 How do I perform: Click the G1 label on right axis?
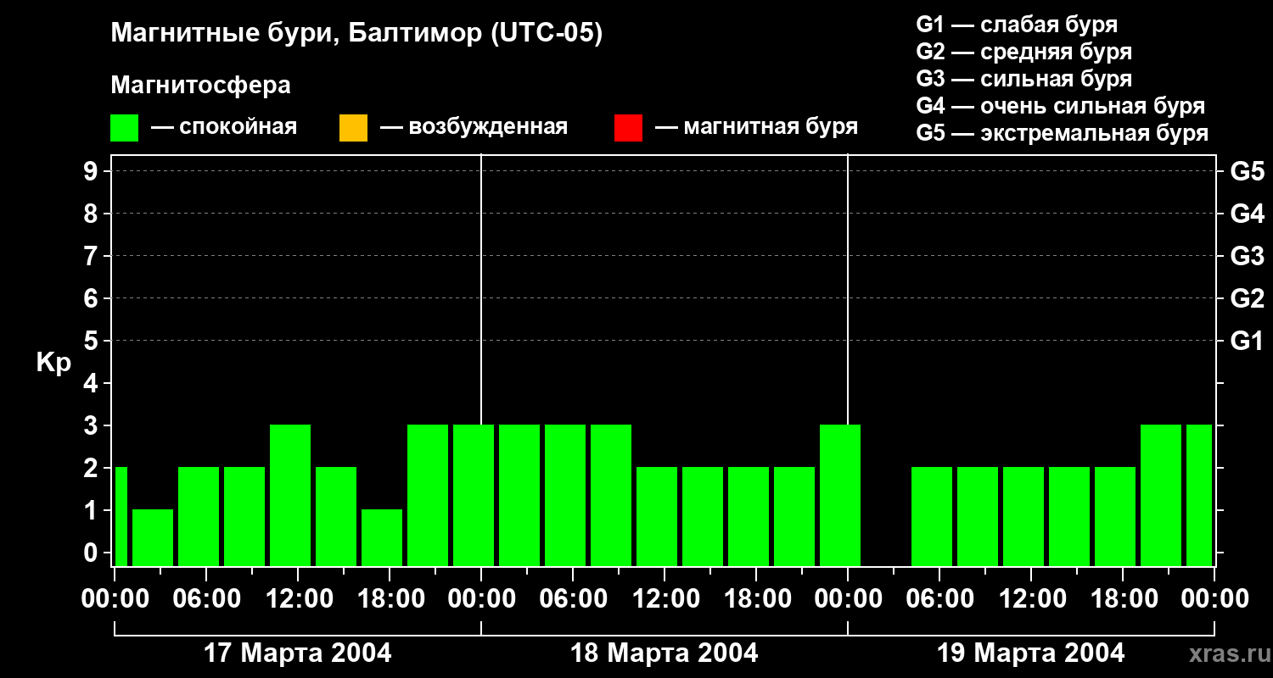point(1247,341)
